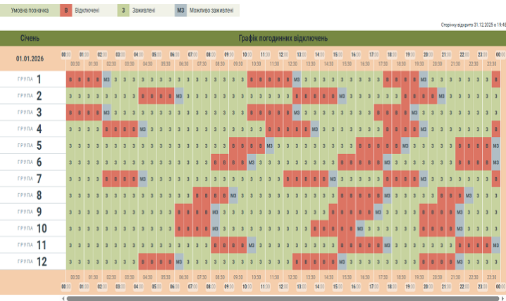Select the 01.01.2026 date cell

tap(30, 58)
